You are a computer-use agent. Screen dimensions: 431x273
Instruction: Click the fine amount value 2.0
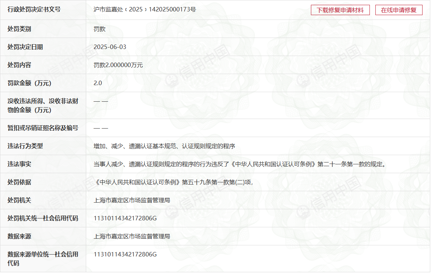[x=98, y=83]
